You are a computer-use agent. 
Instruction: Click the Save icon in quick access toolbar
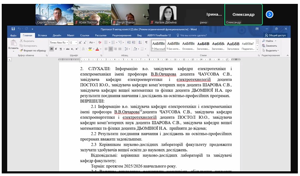(14, 29)
